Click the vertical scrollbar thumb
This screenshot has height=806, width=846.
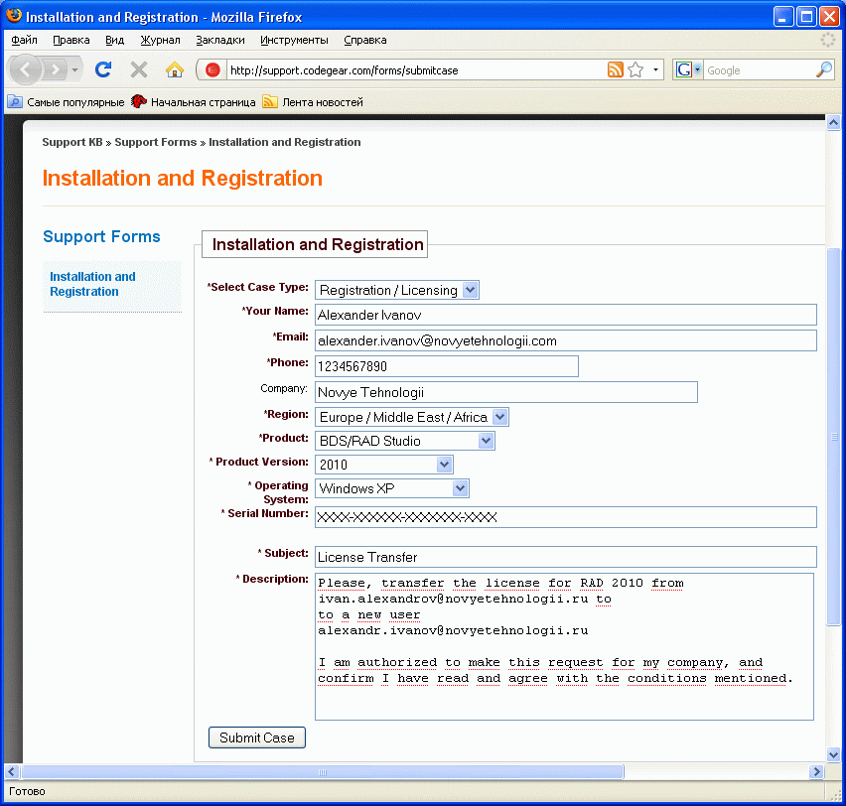(x=833, y=437)
